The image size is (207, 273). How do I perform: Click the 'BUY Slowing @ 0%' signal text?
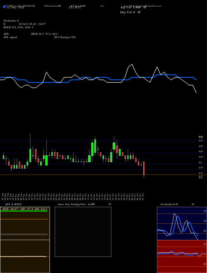click(65, 37)
